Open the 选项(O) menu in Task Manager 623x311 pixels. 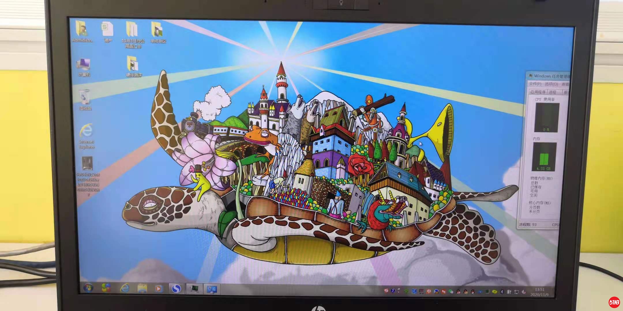551,84
